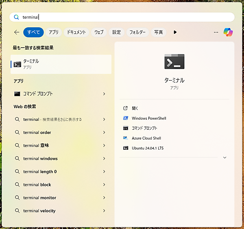This screenshot has height=229, width=244.
Task: Click the back arrow icon
Action: 17,32
